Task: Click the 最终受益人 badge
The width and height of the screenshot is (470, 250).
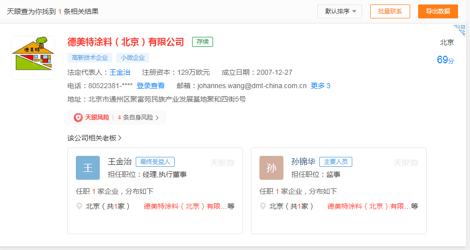Action: (x=155, y=162)
